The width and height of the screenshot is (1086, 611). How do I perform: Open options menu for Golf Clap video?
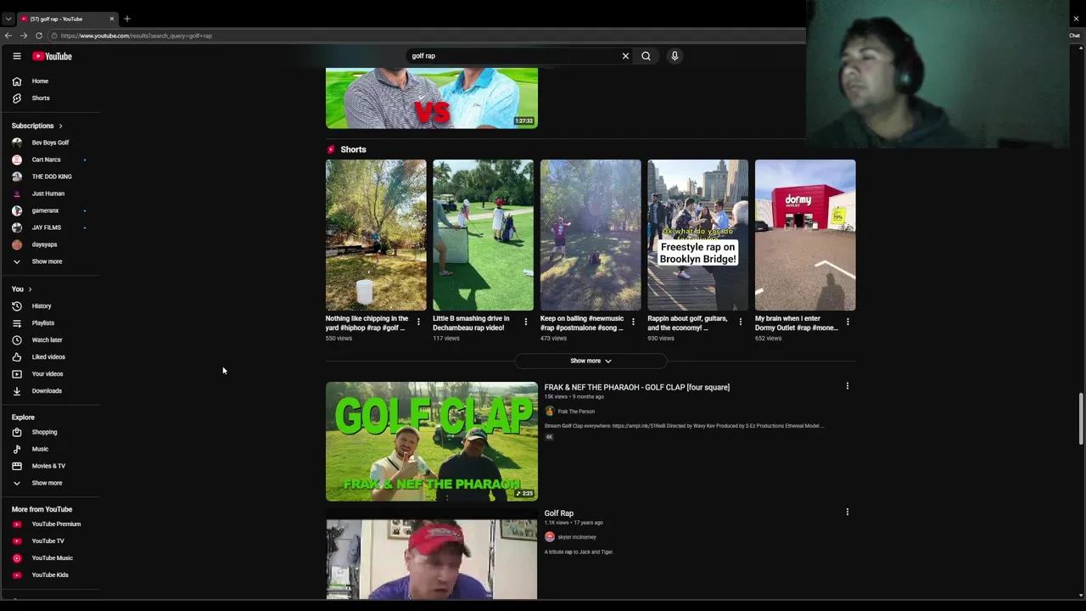tap(847, 386)
